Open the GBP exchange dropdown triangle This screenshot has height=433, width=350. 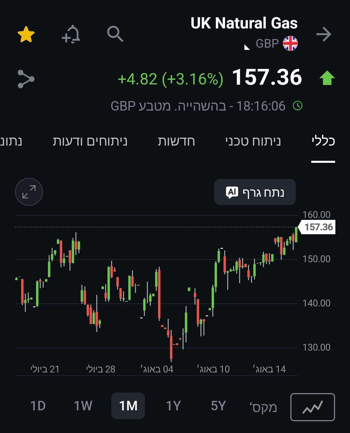[x=247, y=47]
